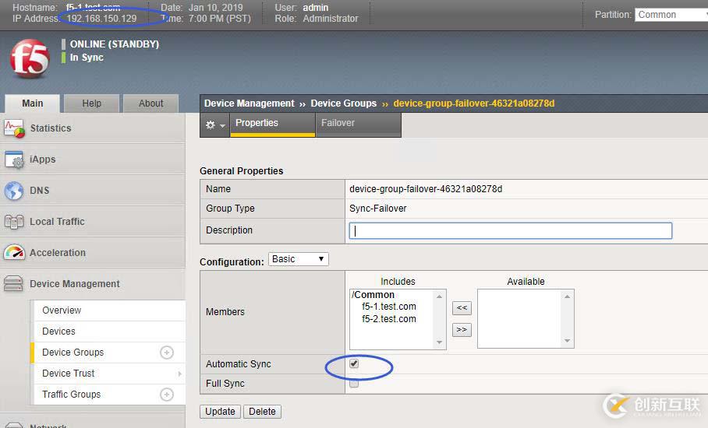708x428 pixels.
Task: Click the DNS globe icon
Action: (15, 191)
